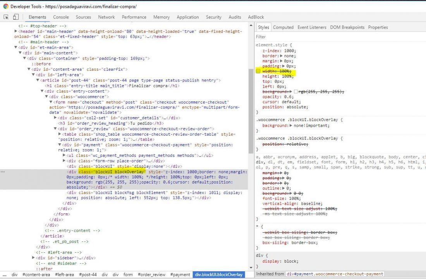Viewport: 426px width, 279px height.
Task: Collapse the div#left-area node
Action: pos(33,75)
